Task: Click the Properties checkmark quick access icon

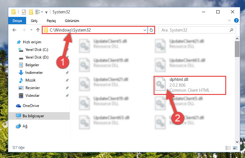Action: (24, 12)
